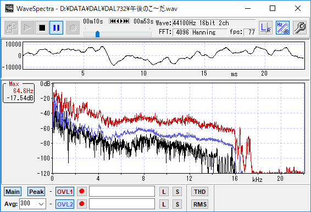This screenshot has width=311, height=212.
Task: Click the blue playback position slider thumb
Action: click(x=97, y=34)
